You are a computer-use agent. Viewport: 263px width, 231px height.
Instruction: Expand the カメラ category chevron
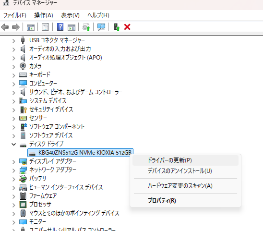point(14,67)
